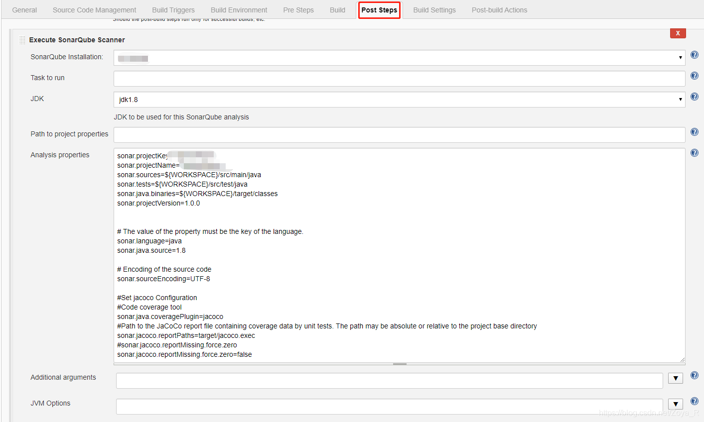This screenshot has height=422, width=704.
Task: Select the Post Steps tab
Action: [379, 10]
